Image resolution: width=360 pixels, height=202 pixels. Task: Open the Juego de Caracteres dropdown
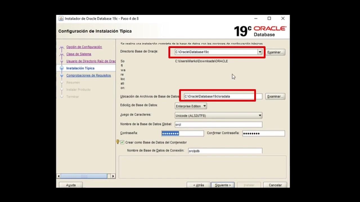[x=219, y=115]
